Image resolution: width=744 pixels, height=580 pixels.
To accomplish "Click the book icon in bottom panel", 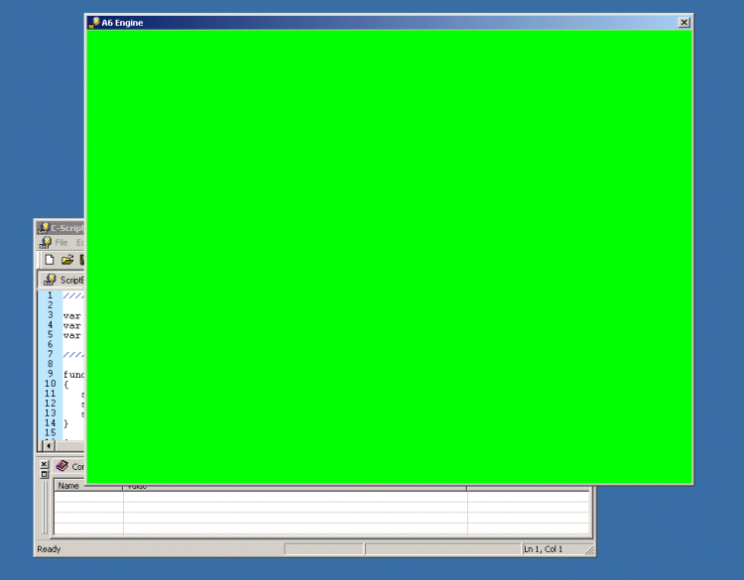I will click(x=62, y=466).
